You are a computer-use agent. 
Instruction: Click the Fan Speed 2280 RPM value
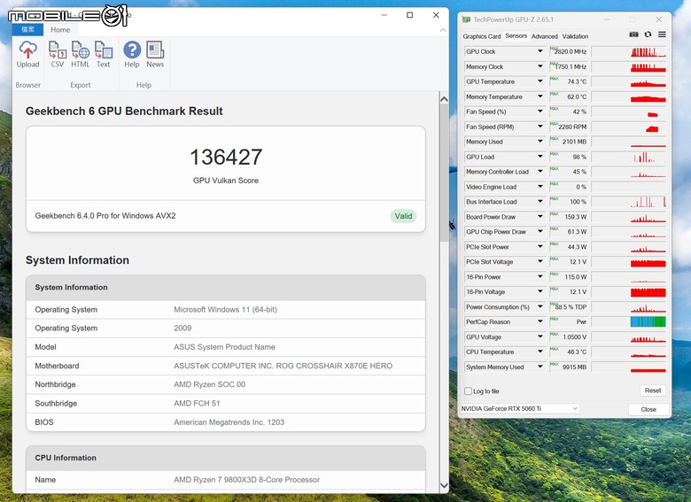(572, 127)
